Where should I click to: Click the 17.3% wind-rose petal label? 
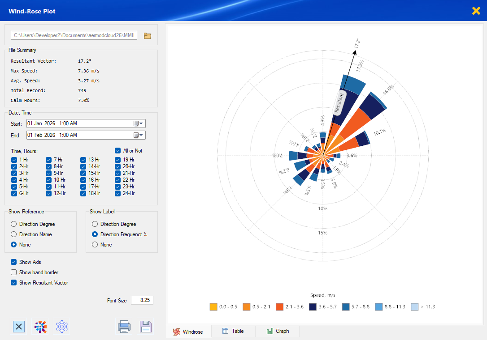pyautogui.click(x=360, y=66)
